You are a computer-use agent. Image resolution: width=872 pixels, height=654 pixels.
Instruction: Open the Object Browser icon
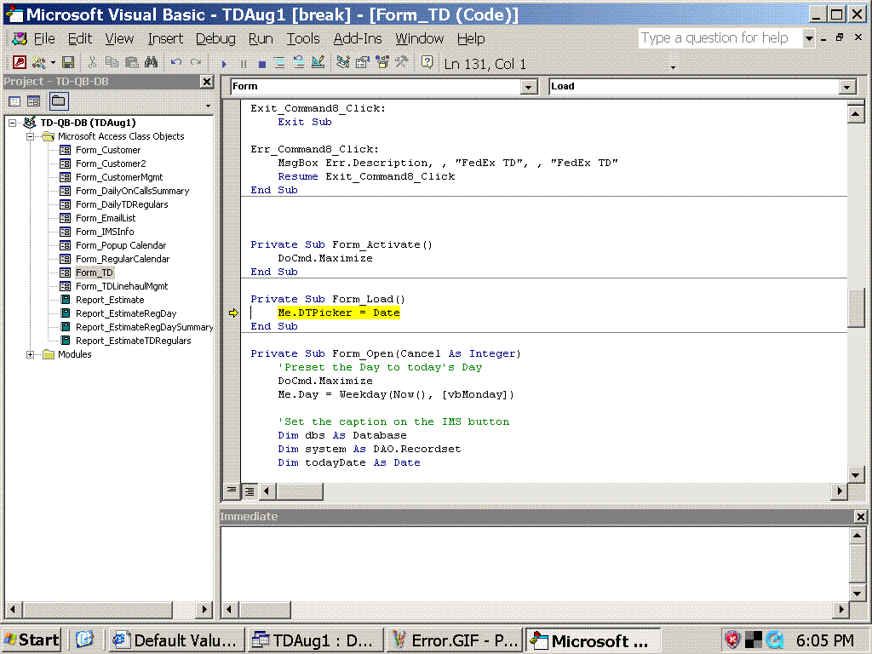pos(382,62)
